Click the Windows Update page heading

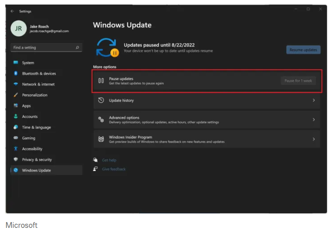pyautogui.click(x=122, y=25)
